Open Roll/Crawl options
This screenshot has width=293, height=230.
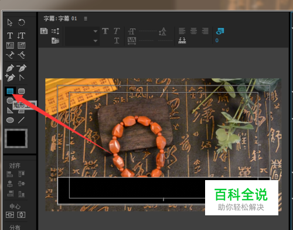[x=56, y=31]
